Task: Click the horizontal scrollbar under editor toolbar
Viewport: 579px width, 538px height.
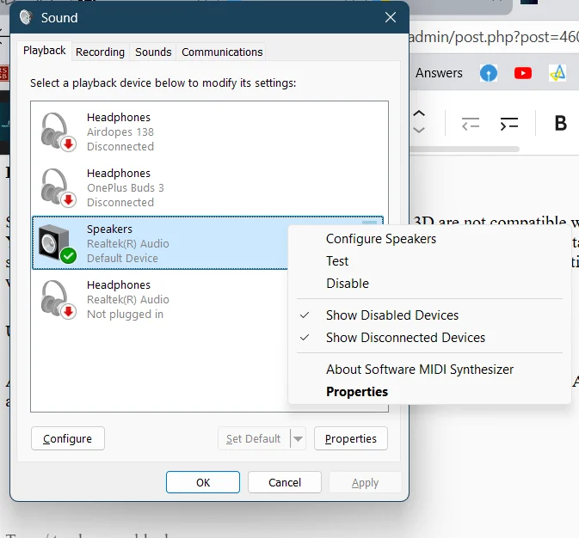Action: (x=465, y=149)
